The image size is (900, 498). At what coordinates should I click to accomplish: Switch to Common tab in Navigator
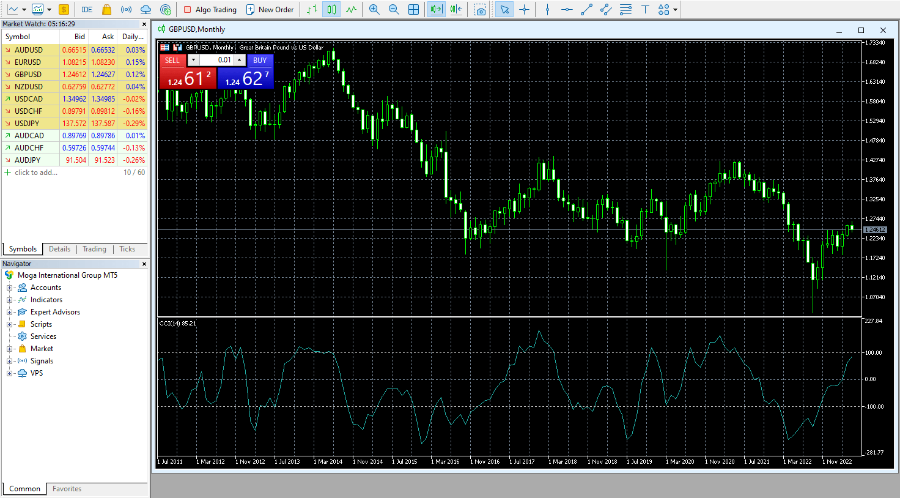[24, 489]
